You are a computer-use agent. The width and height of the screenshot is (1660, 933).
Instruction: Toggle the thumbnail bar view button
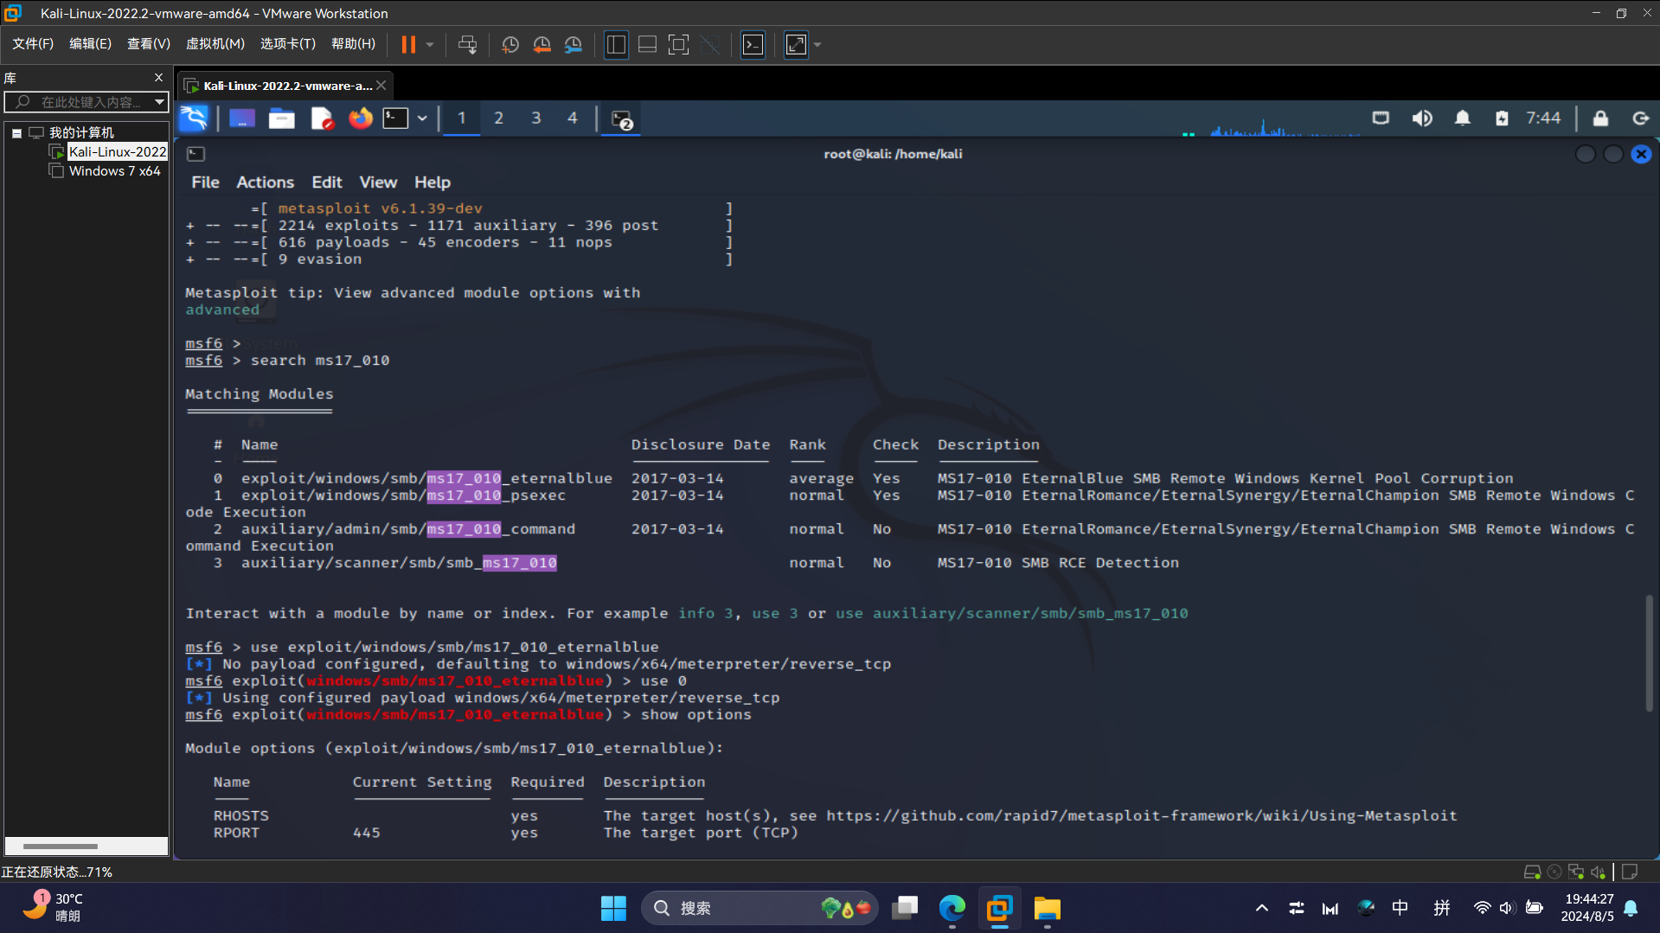pyautogui.click(x=647, y=45)
